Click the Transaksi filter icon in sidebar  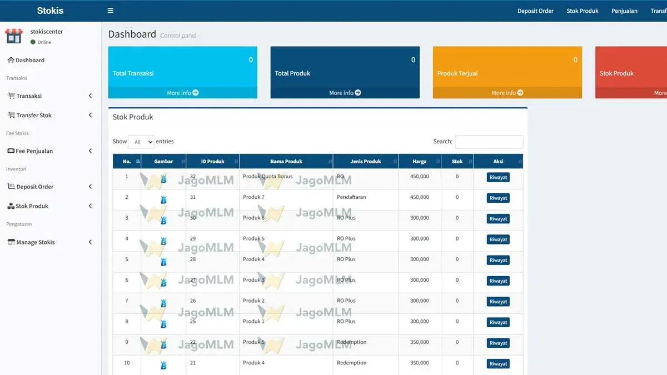coord(12,96)
